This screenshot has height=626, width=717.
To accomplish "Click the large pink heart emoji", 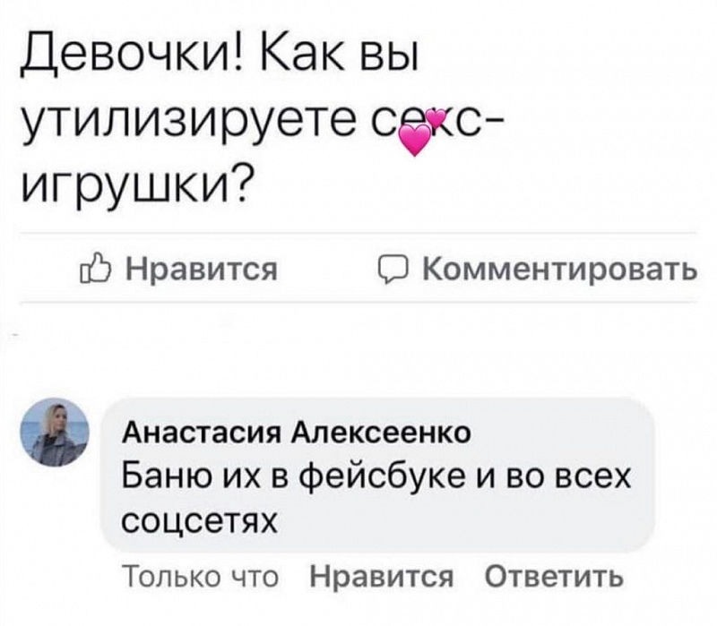I will point(415,139).
